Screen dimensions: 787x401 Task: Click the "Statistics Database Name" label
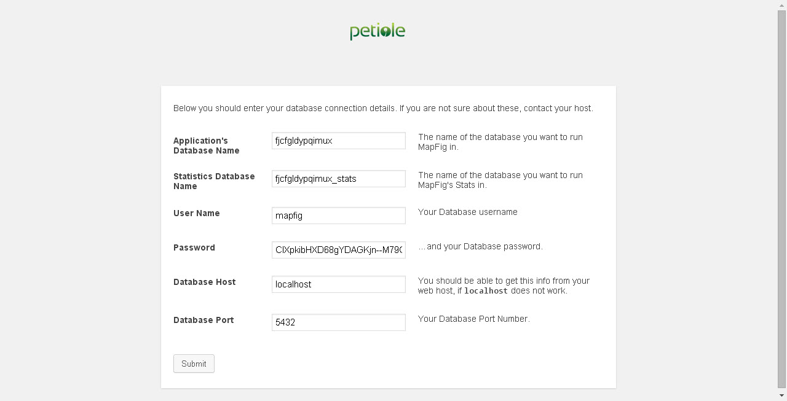point(214,181)
